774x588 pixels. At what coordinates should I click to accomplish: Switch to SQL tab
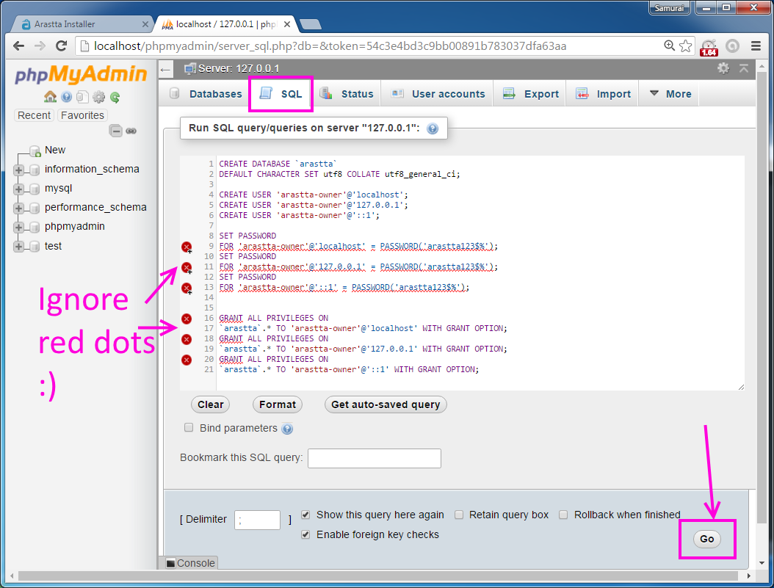coord(281,94)
